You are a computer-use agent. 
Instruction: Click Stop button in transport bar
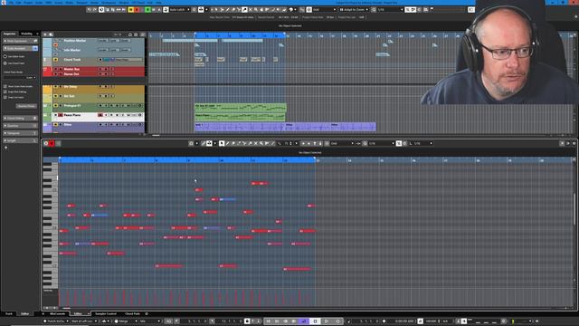[315, 321]
